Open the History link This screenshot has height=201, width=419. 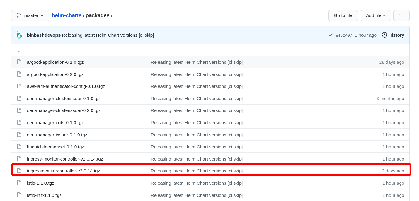coord(396,35)
